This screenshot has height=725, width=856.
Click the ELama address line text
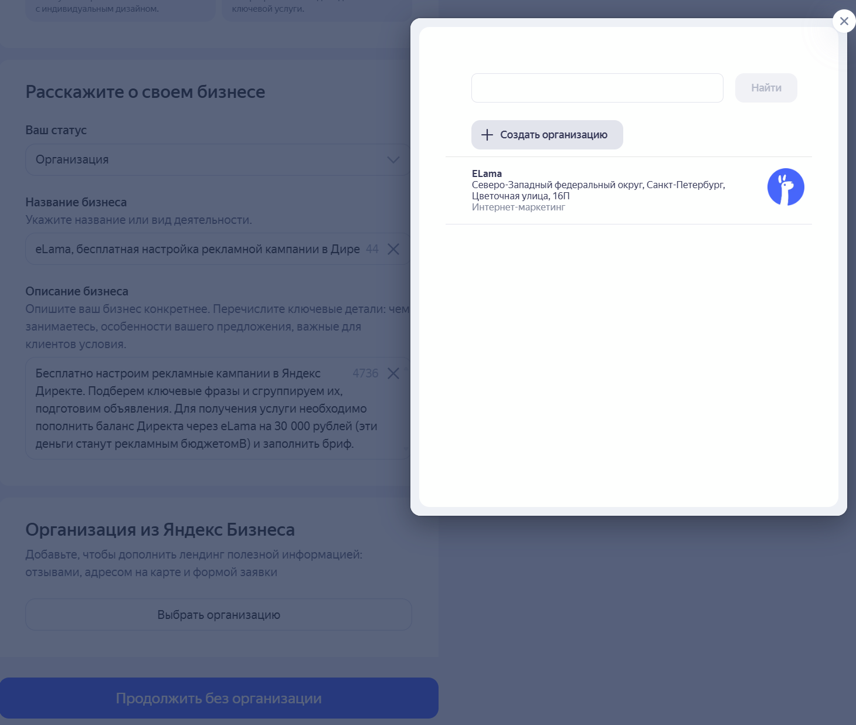[598, 190]
